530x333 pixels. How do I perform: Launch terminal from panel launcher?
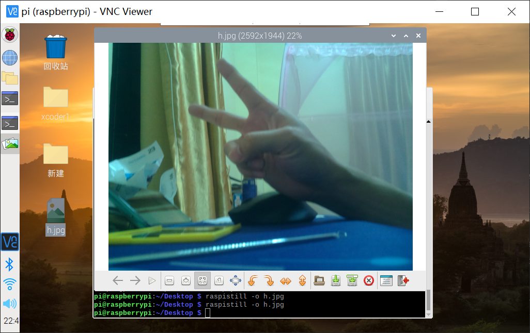(x=10, y=98)
